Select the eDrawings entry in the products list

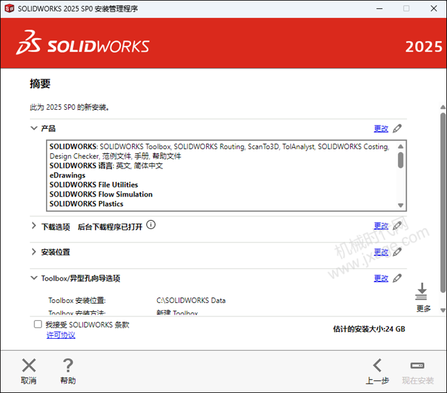tap(68, 175)
